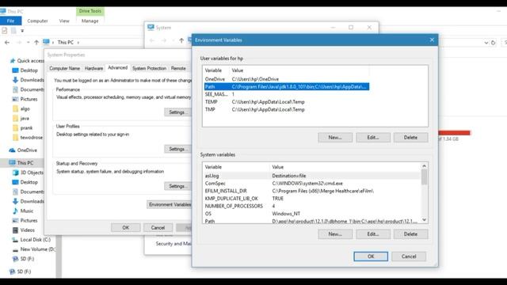
Task: Switch to Hardware tab
Action: 93,69
